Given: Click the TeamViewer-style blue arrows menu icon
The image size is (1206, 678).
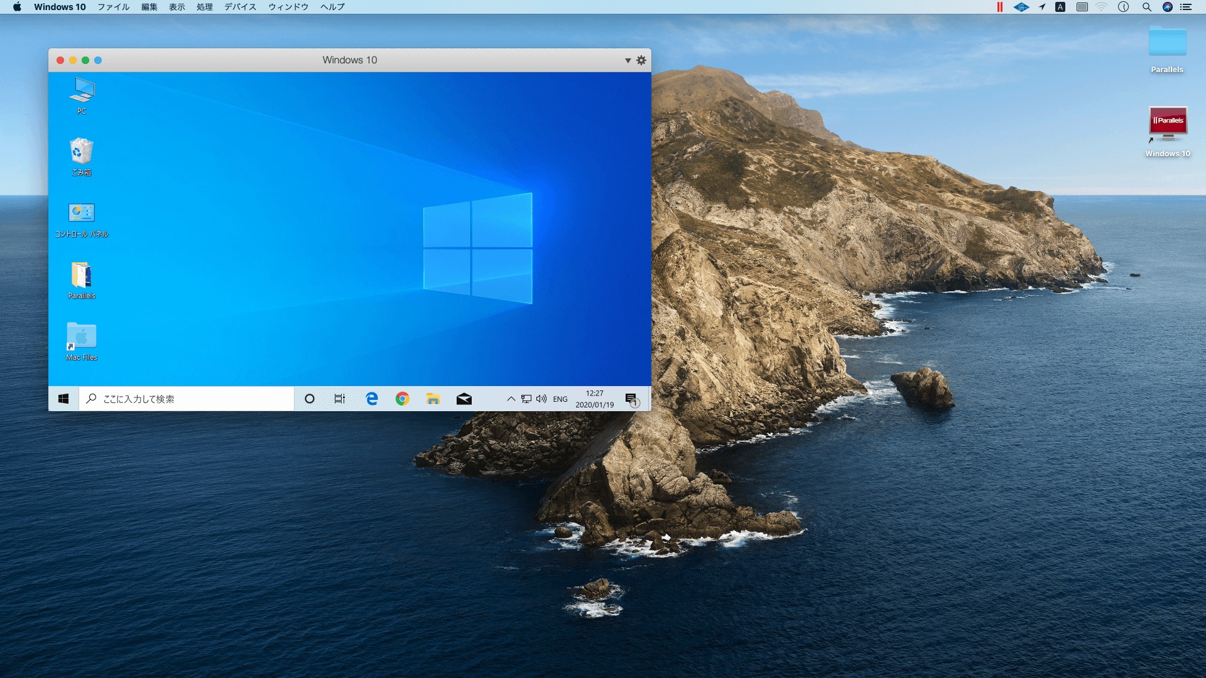Looking at the screenshot, I should 1021,7.
